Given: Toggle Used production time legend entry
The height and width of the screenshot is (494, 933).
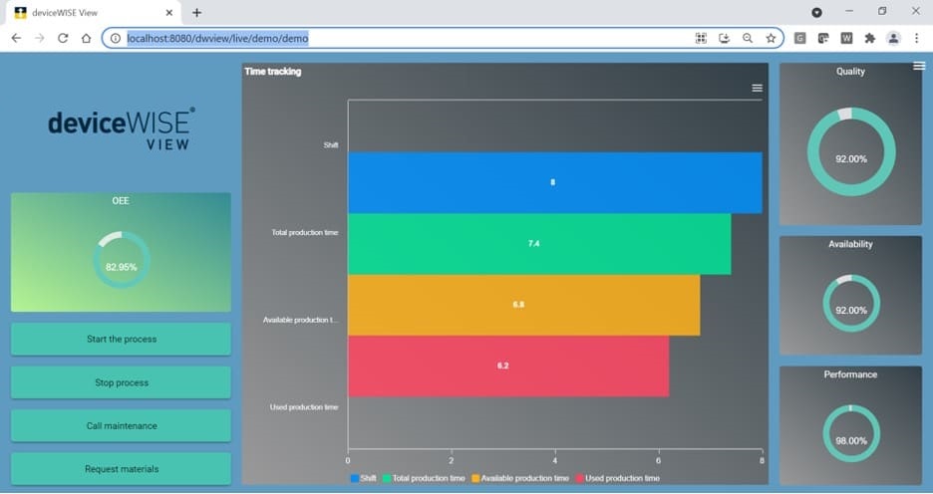Looking at the screenshot, I should [x=618, y=478].
